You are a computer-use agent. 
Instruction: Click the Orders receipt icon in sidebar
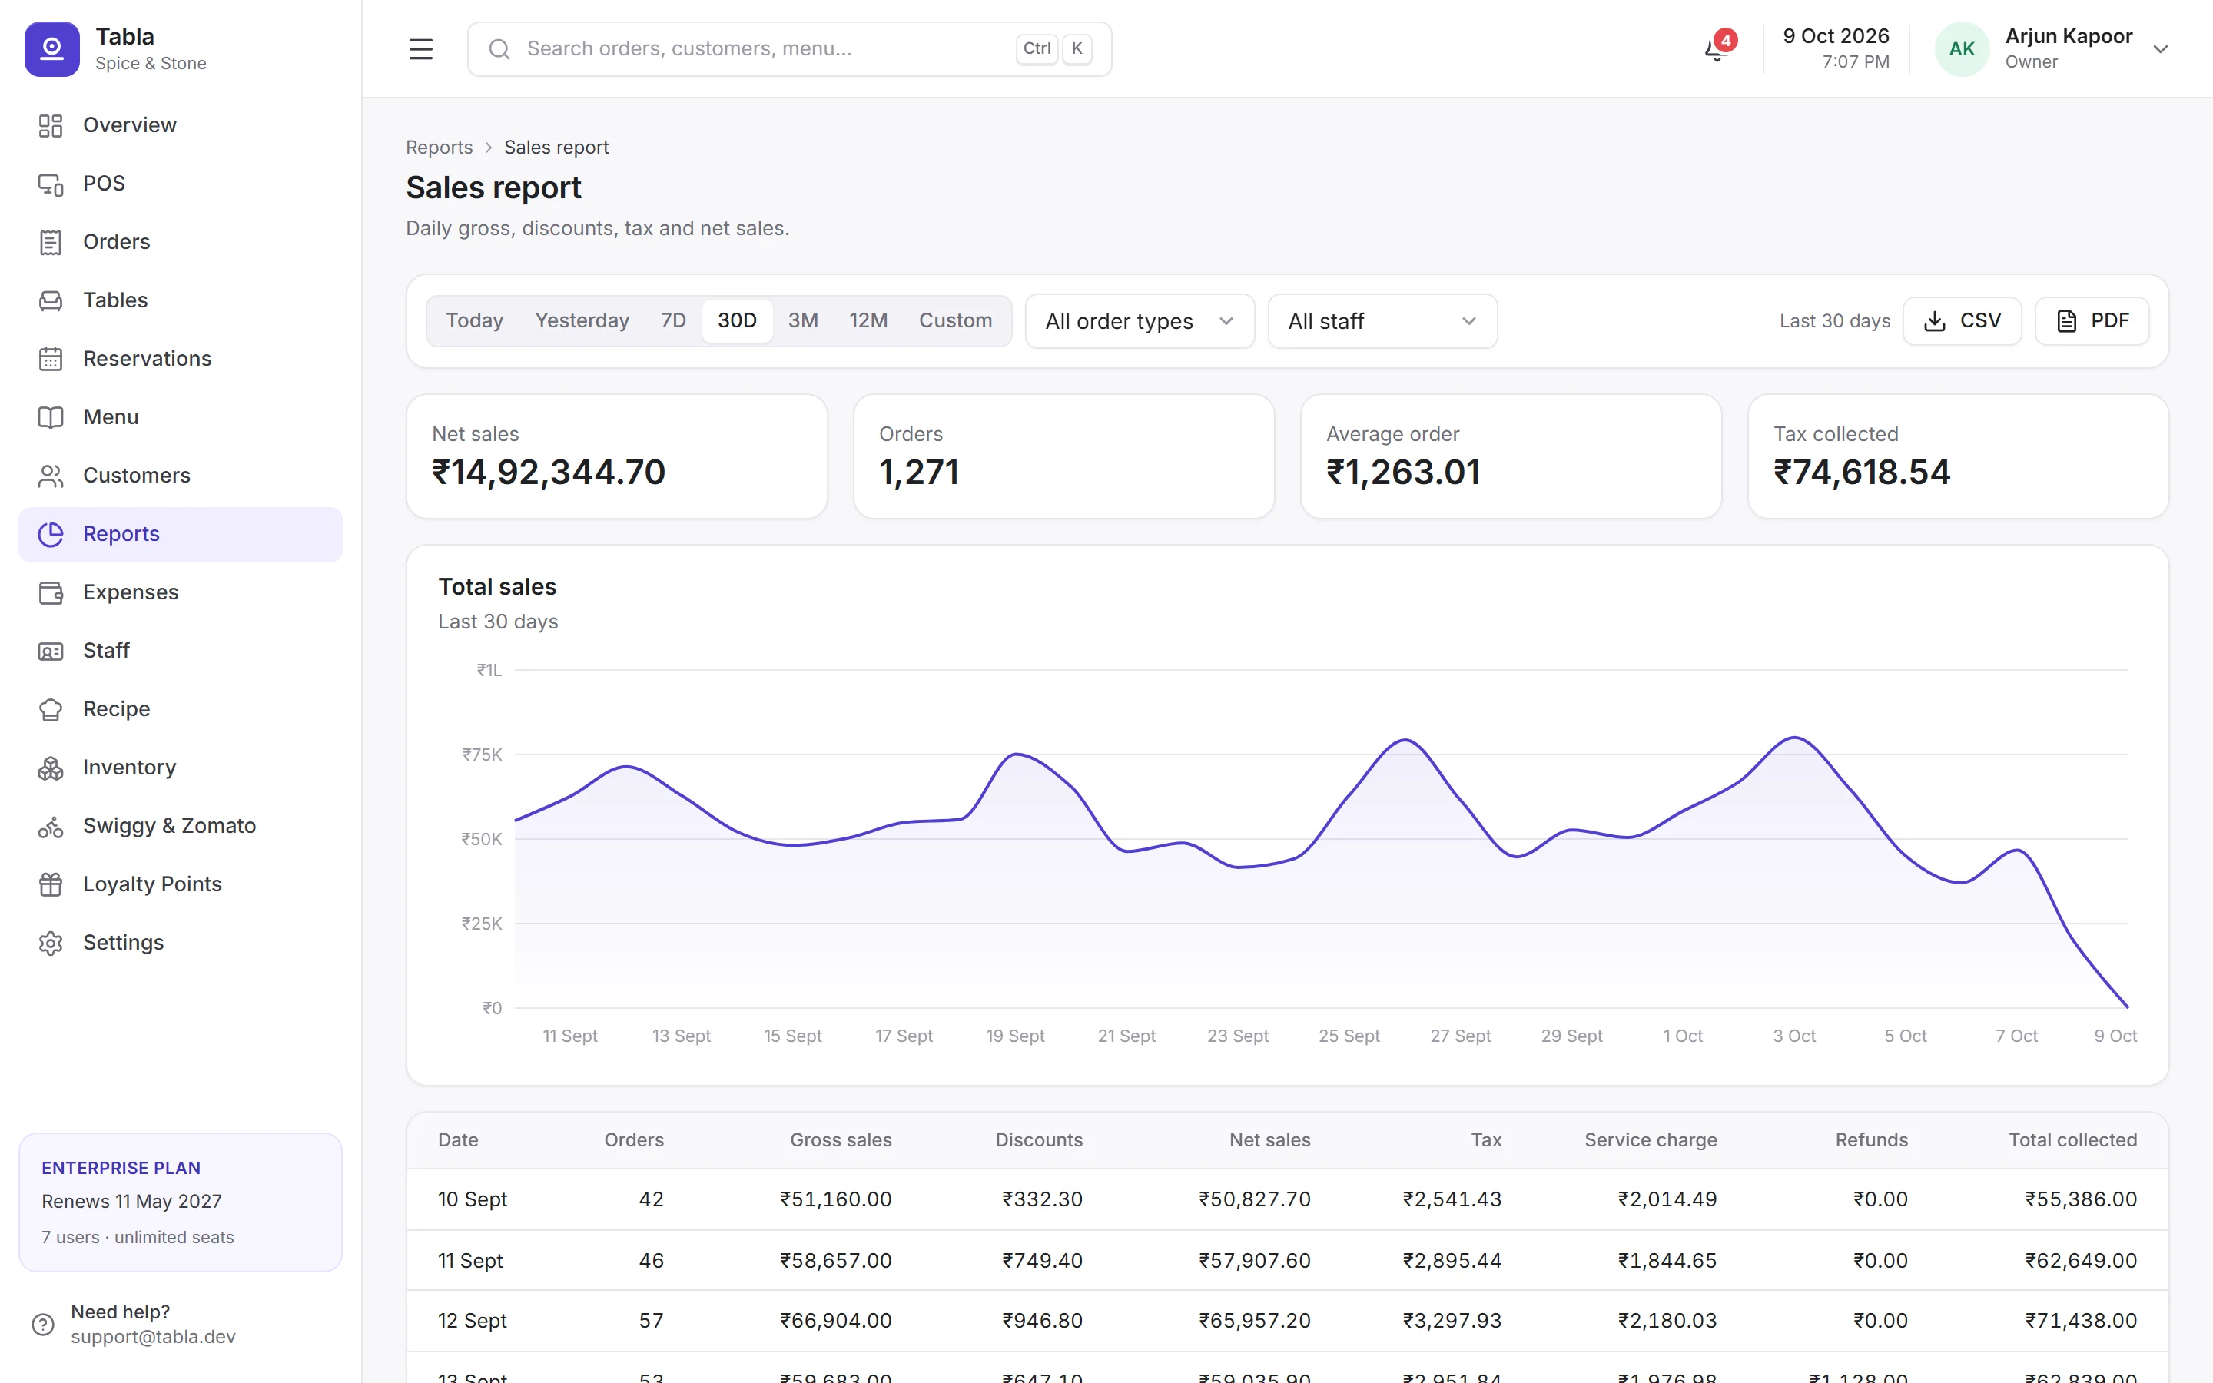50,242
